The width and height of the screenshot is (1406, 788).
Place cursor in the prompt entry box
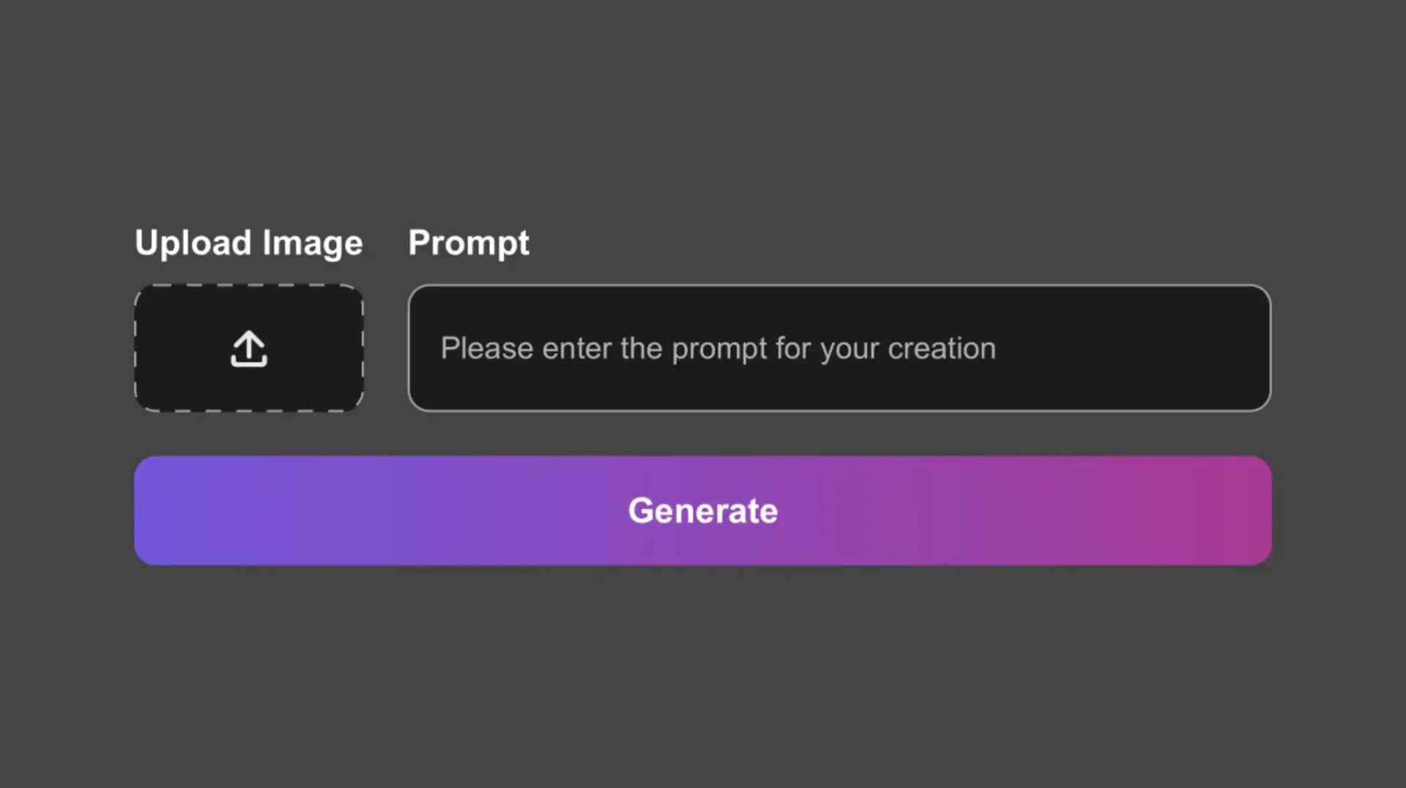coord(839,349)
